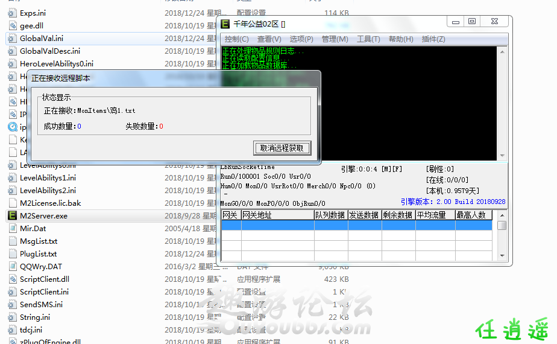Click the 剩余数据 column header

(398, 215)
